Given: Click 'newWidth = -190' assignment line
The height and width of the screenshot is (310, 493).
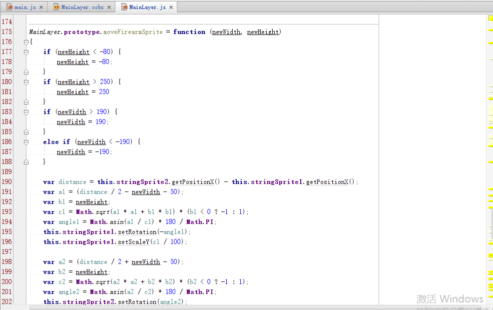Looking at the screenshot, I should click(84, 151).
